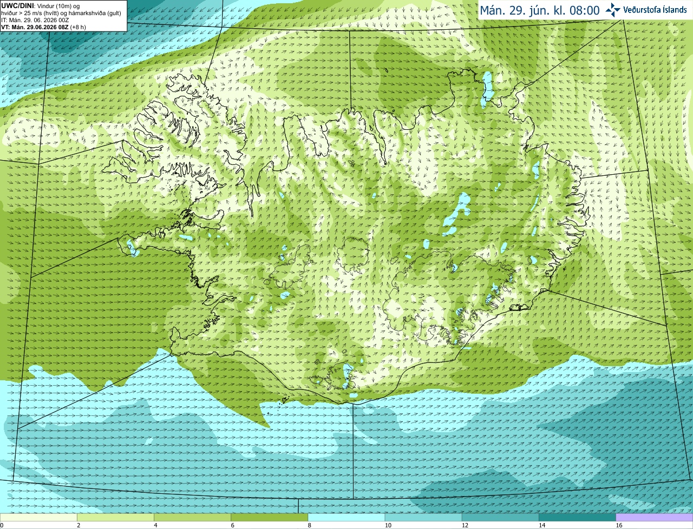The height and width of the screenshot is (529, 693).
Task: Click the Mán. 29. jún. kl. 08:00 timestamp
Action: click(540, 10)
